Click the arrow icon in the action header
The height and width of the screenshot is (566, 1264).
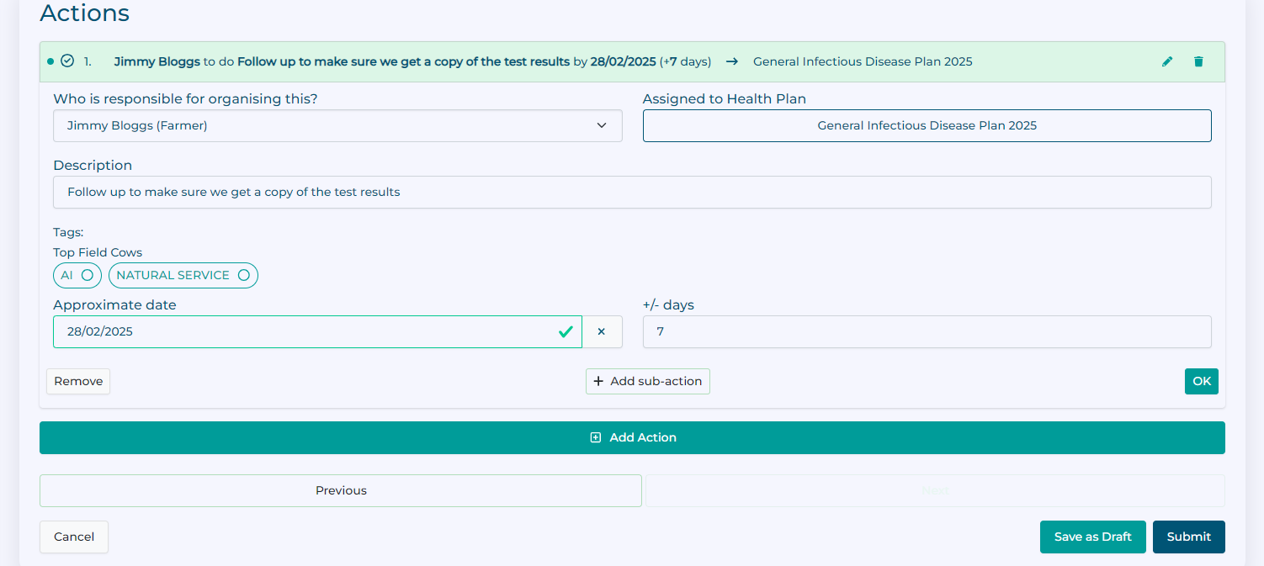[731, 61]
